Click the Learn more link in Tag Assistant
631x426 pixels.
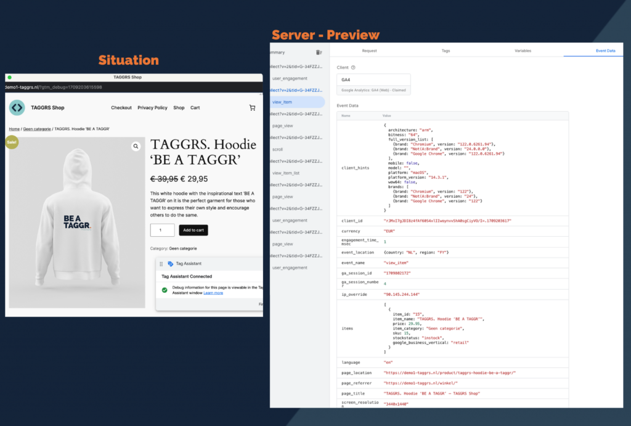click(213, 293)
